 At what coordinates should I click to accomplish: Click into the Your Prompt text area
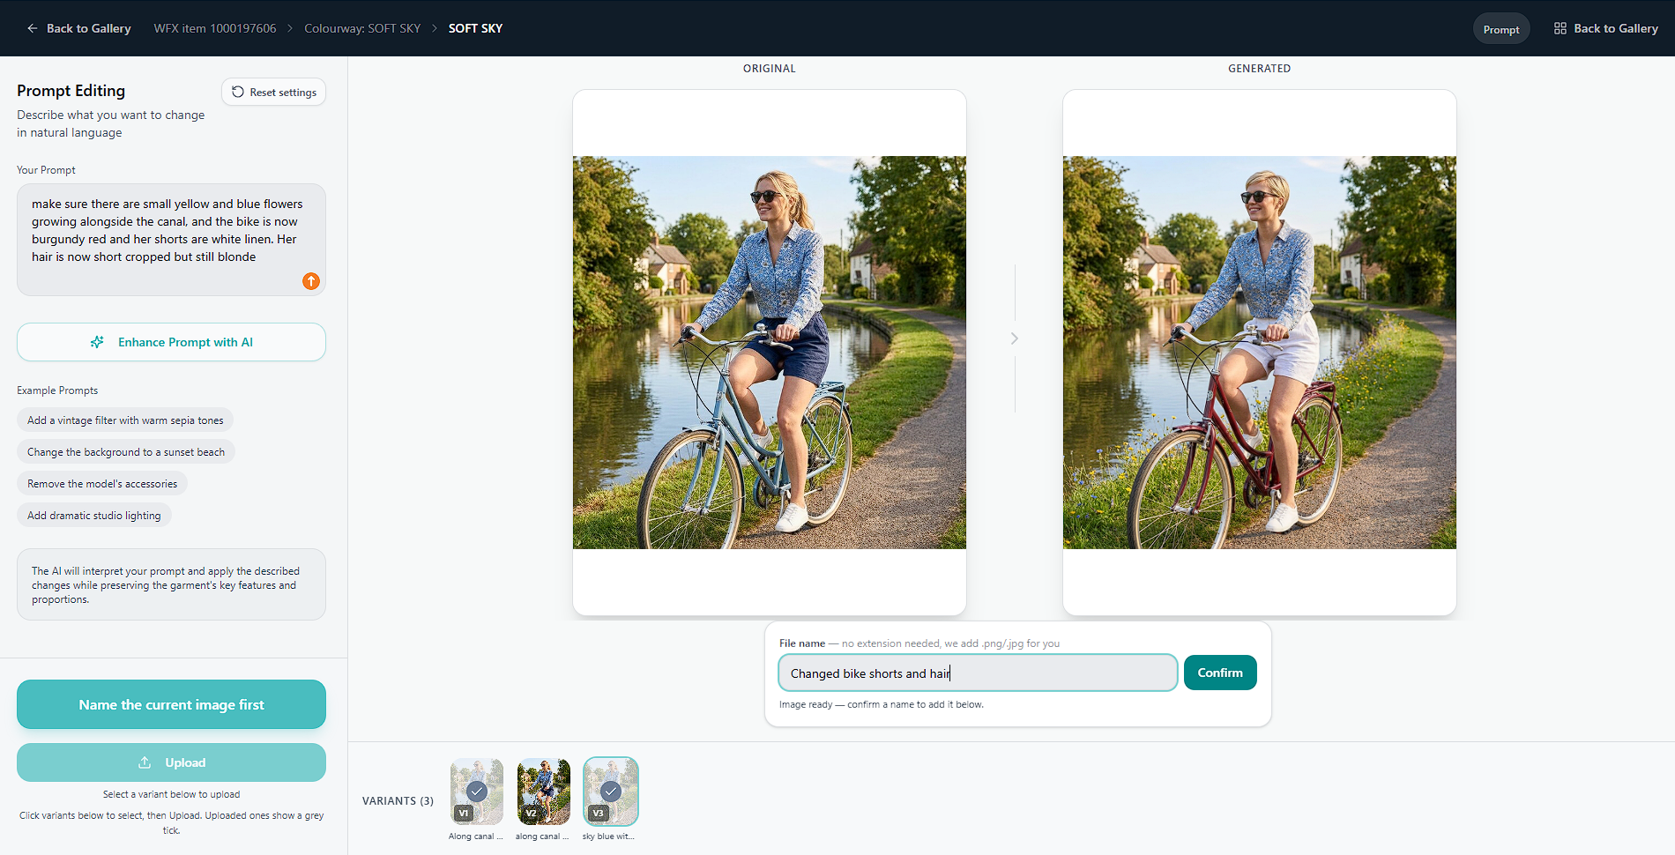click(171, 240)
